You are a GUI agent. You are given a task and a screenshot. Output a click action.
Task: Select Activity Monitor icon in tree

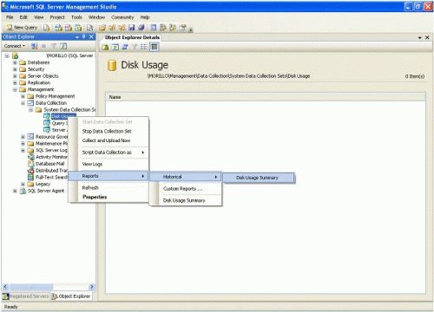[x=30, y=157]
